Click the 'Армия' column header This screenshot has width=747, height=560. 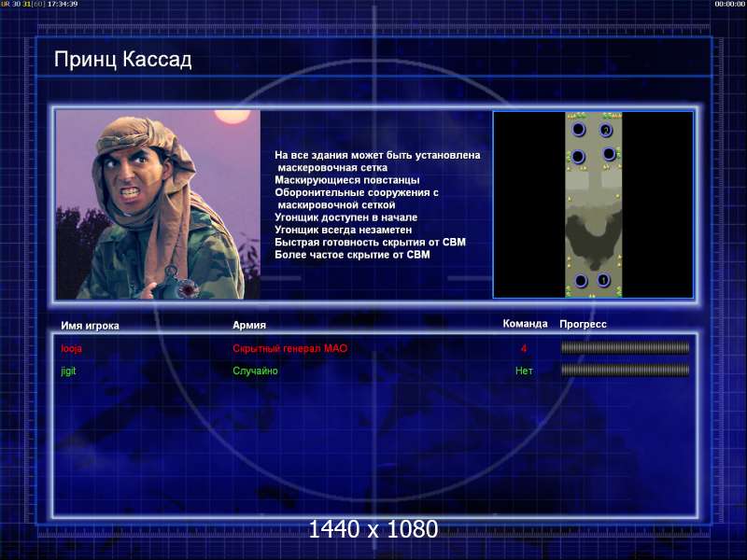tap(249, 325)
